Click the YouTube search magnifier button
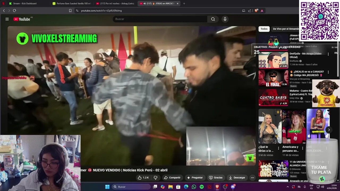 (213, 19)
